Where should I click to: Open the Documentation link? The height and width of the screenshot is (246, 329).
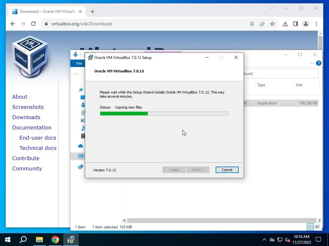tap(32, 127)
